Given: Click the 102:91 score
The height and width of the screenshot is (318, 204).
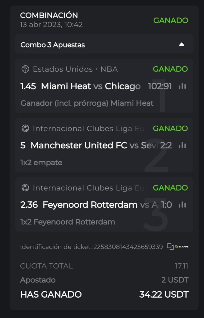Looking at the screenshot, I should point(160,86).
